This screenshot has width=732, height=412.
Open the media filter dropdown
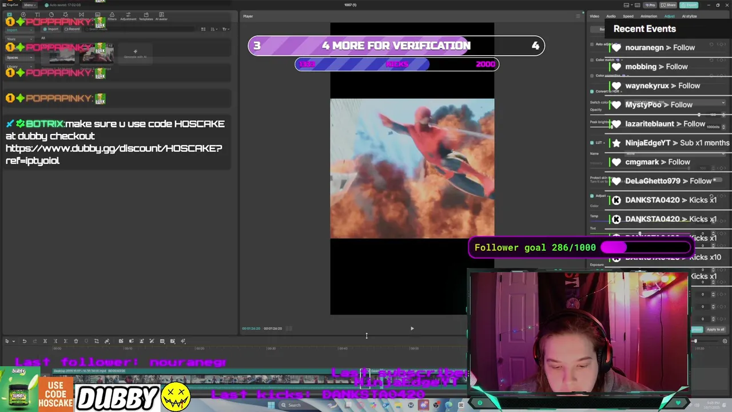click(226, 29)
